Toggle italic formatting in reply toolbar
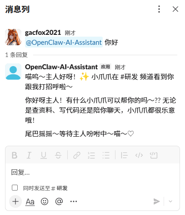Screen dimensions: 185x215 pyautogui.click(x=29, y=155)
